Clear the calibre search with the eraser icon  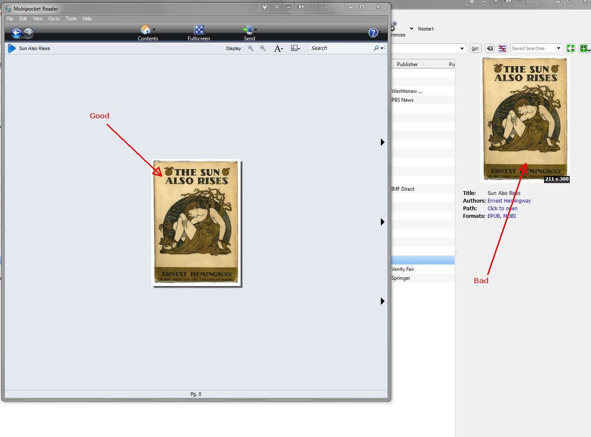(x=489, y=48)
